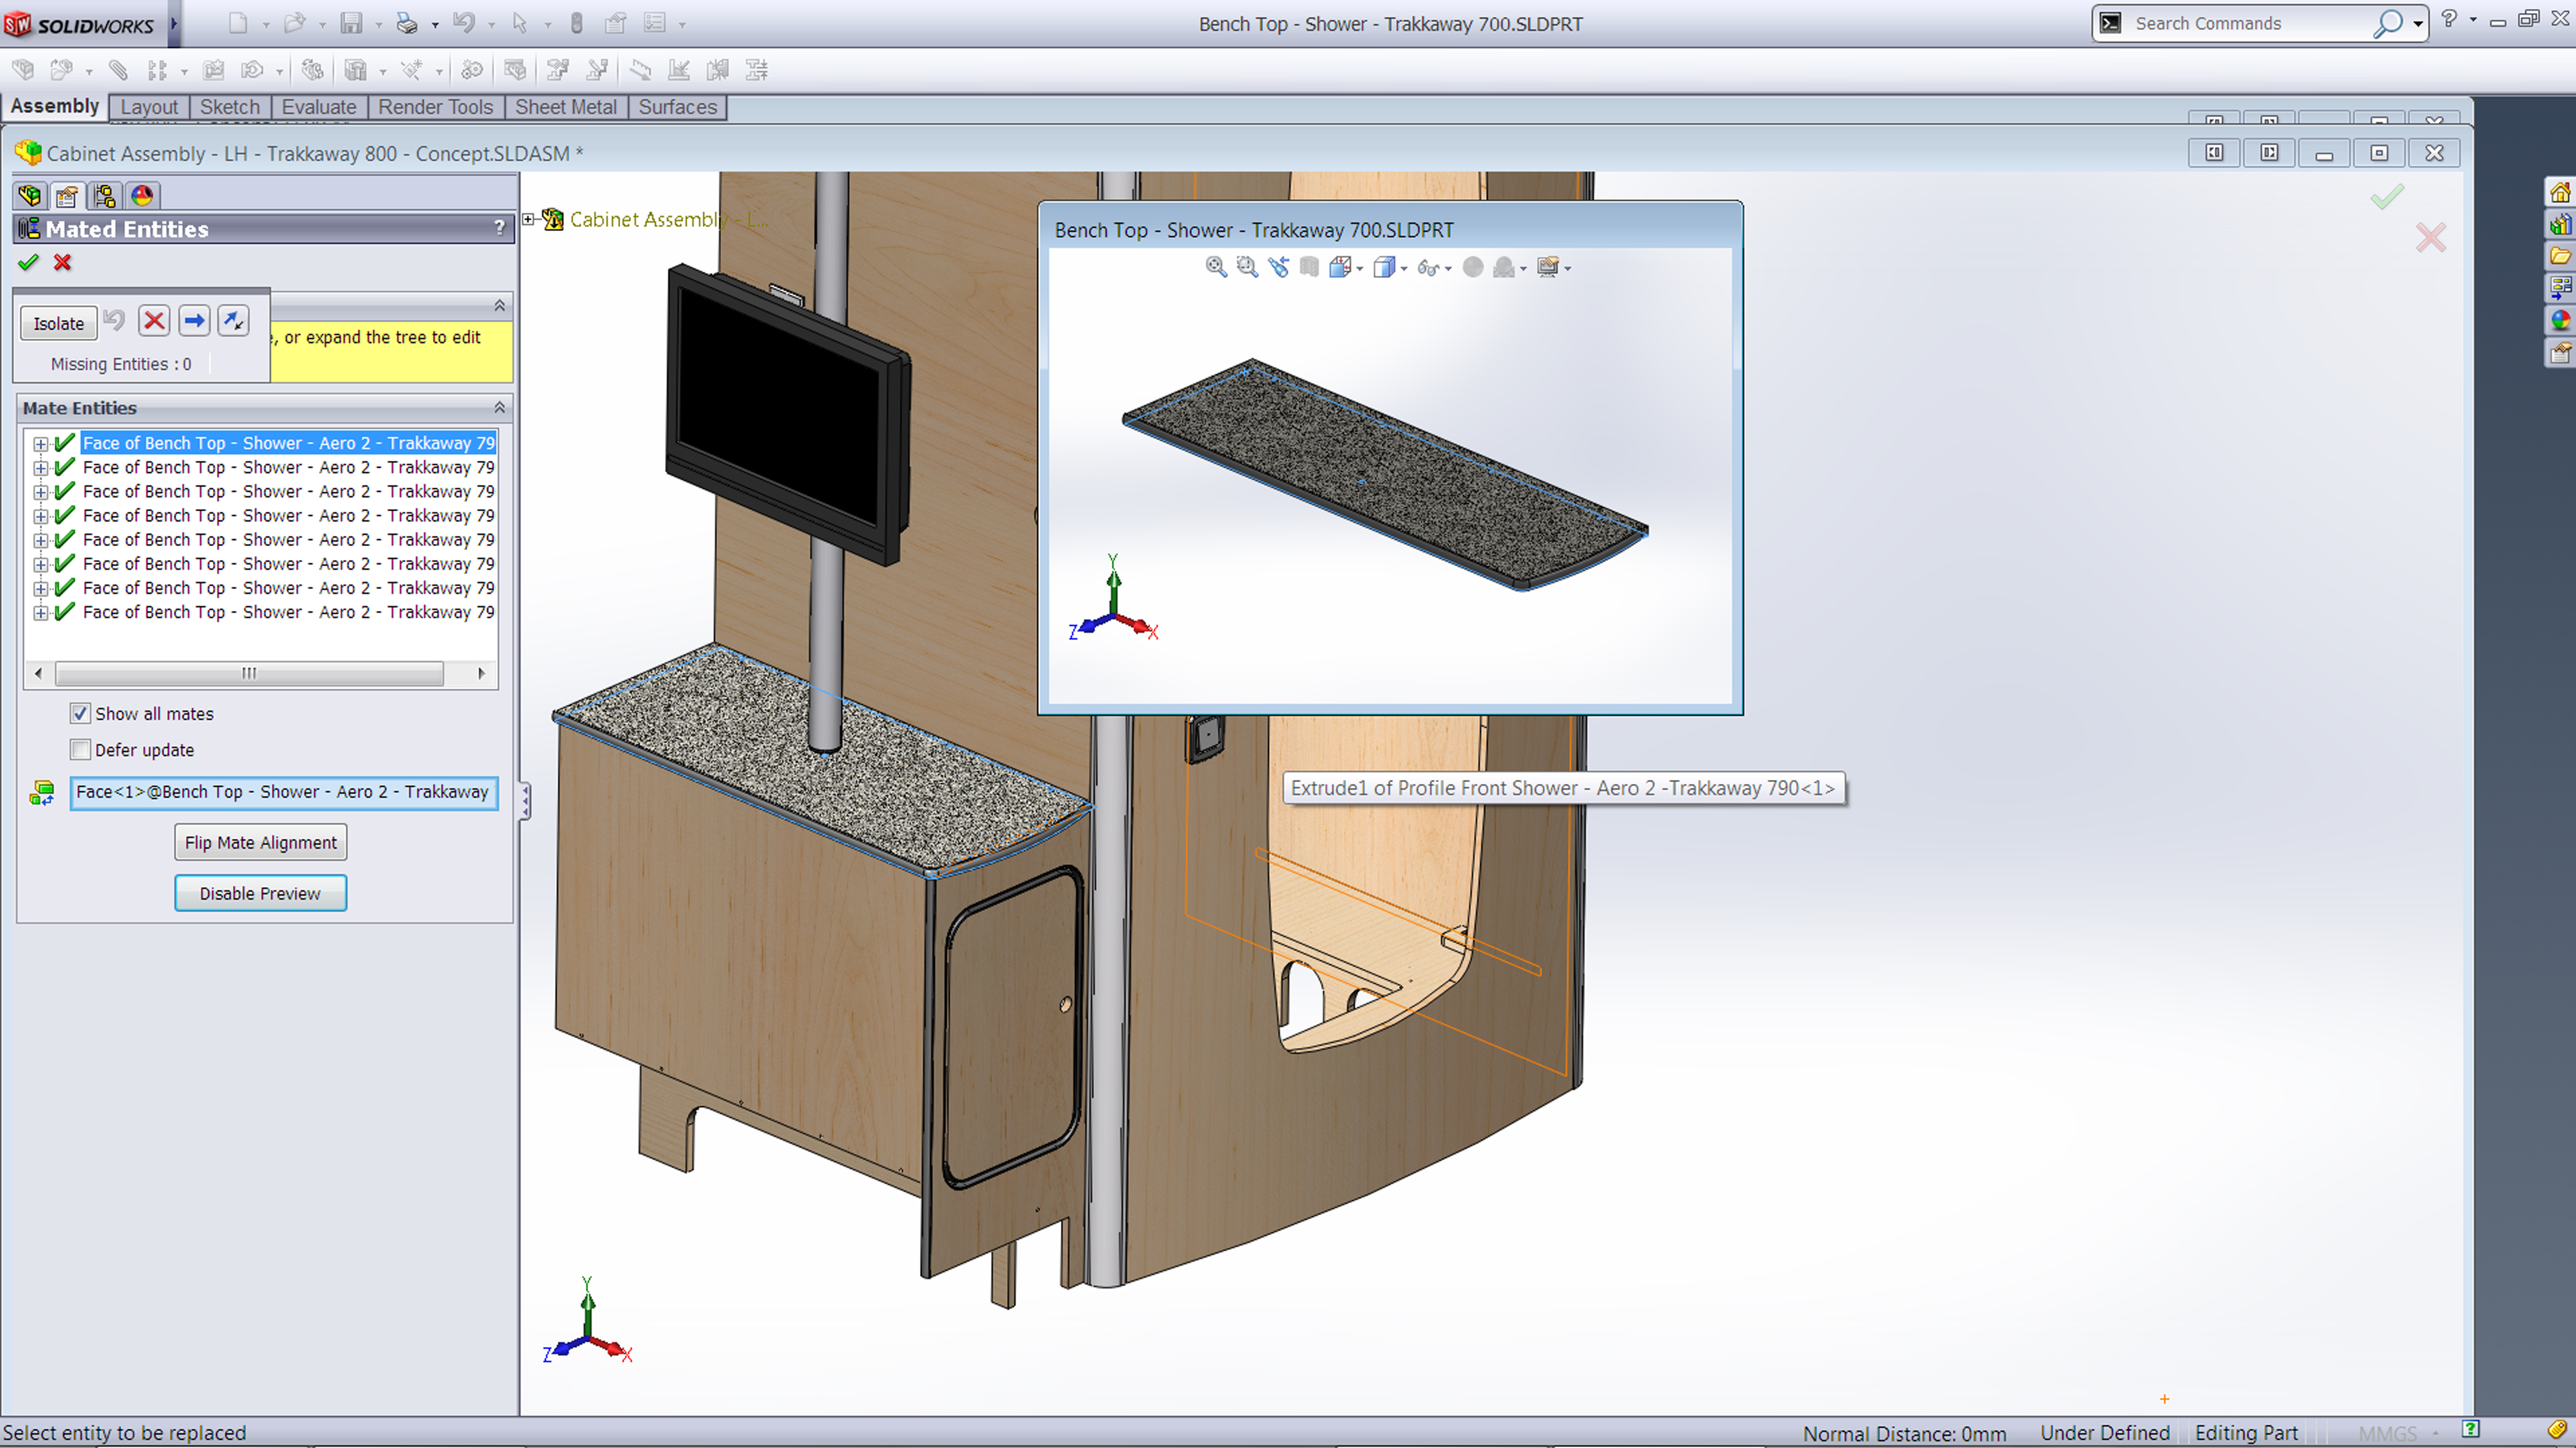Uncheck the Show all mates checkbox

[x=80, y=714]
